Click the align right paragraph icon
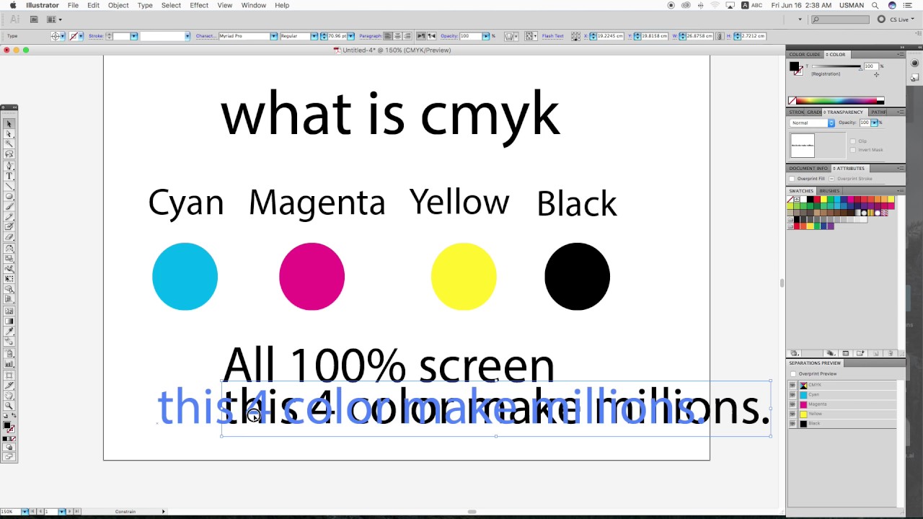Screen dimensions: 923x519 [x=407, y=36]
